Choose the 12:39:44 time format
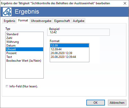This screenshot has width=129, height=108. click(70, 49)
